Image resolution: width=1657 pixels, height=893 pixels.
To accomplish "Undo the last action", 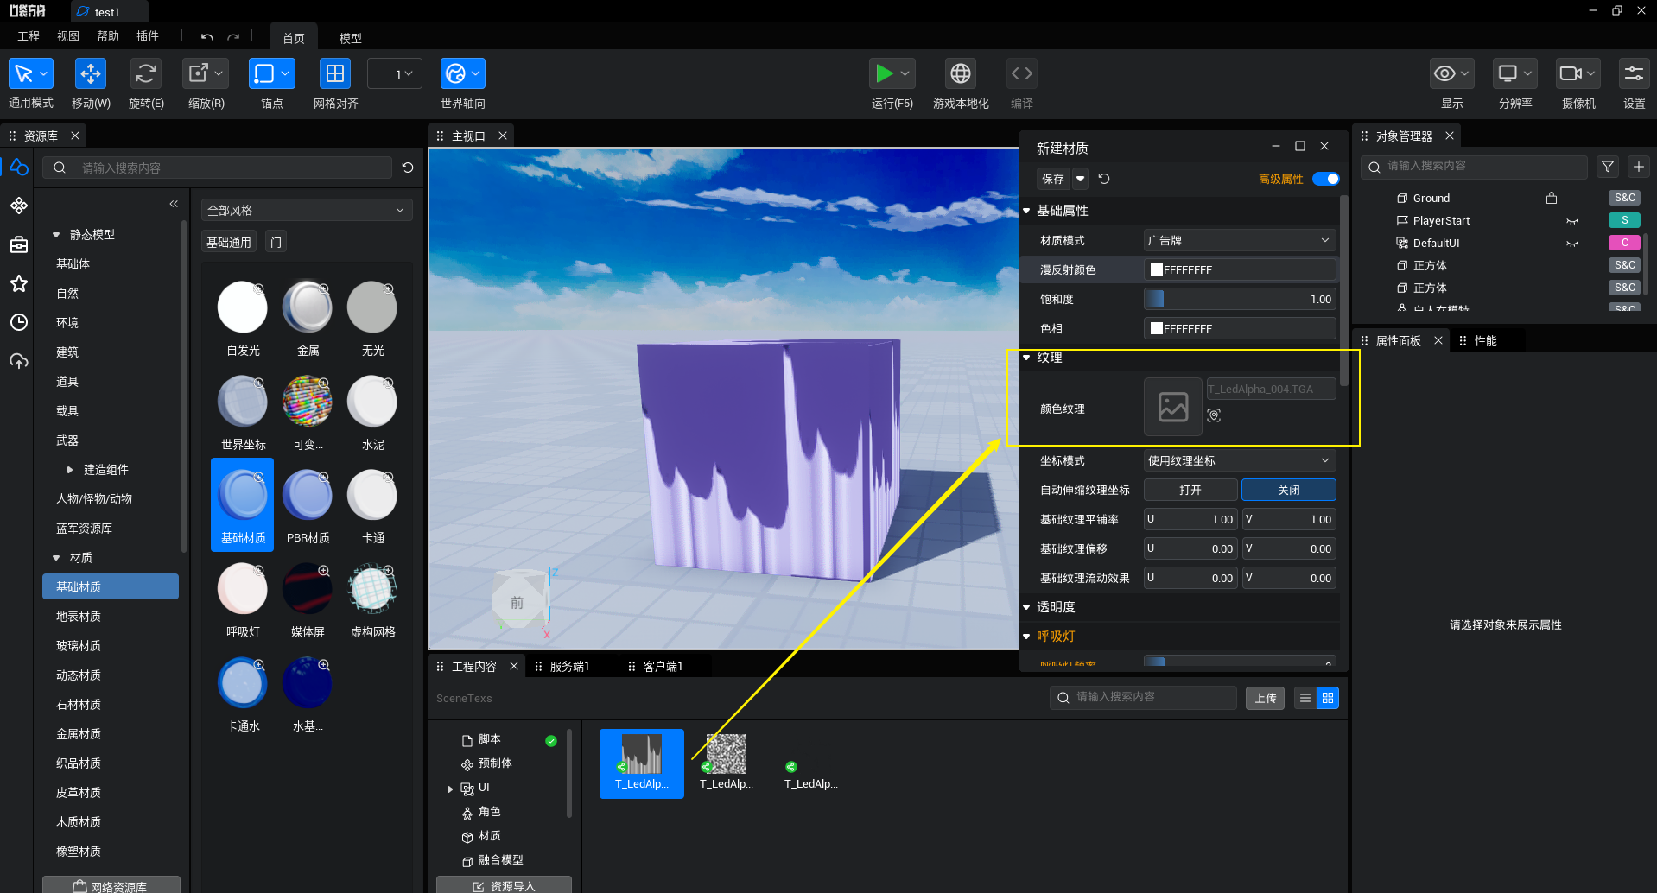I will pyautogui.click(x=206, y=37).
